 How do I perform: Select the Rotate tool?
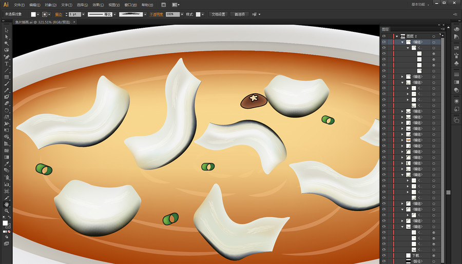[x=7, y=110]
